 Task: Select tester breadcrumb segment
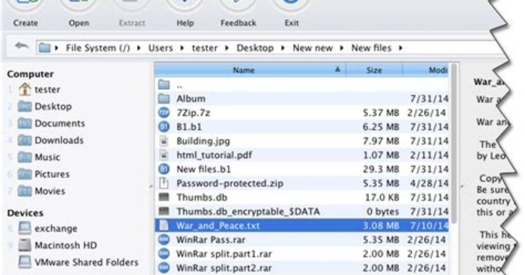[x=205, y=48]
